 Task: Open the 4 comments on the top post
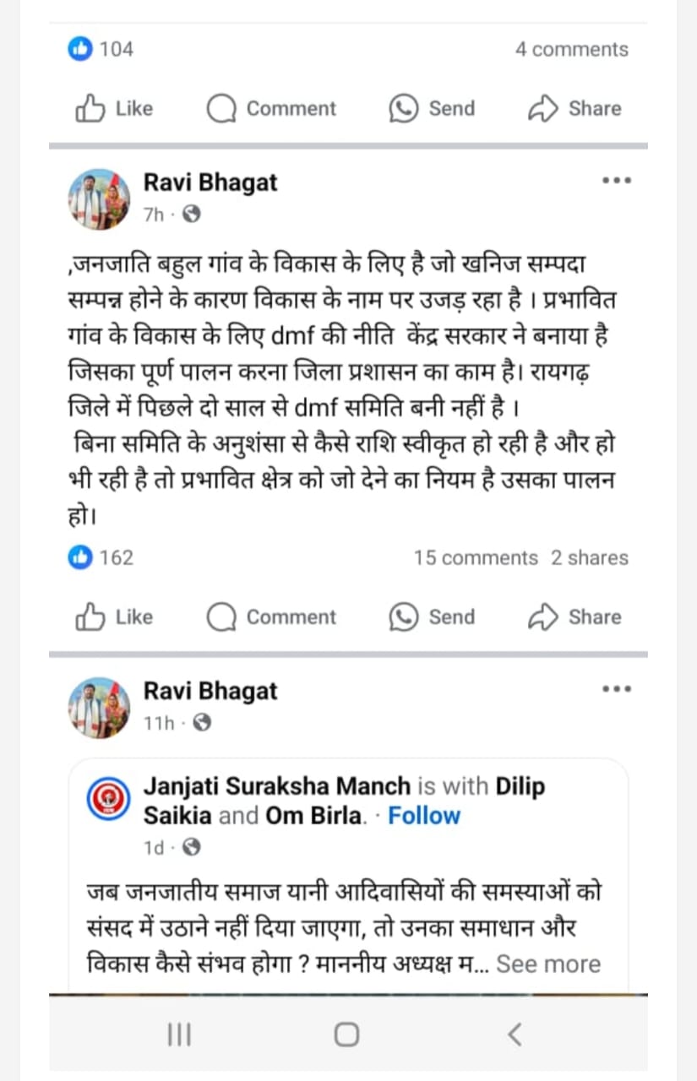point(572,49)
